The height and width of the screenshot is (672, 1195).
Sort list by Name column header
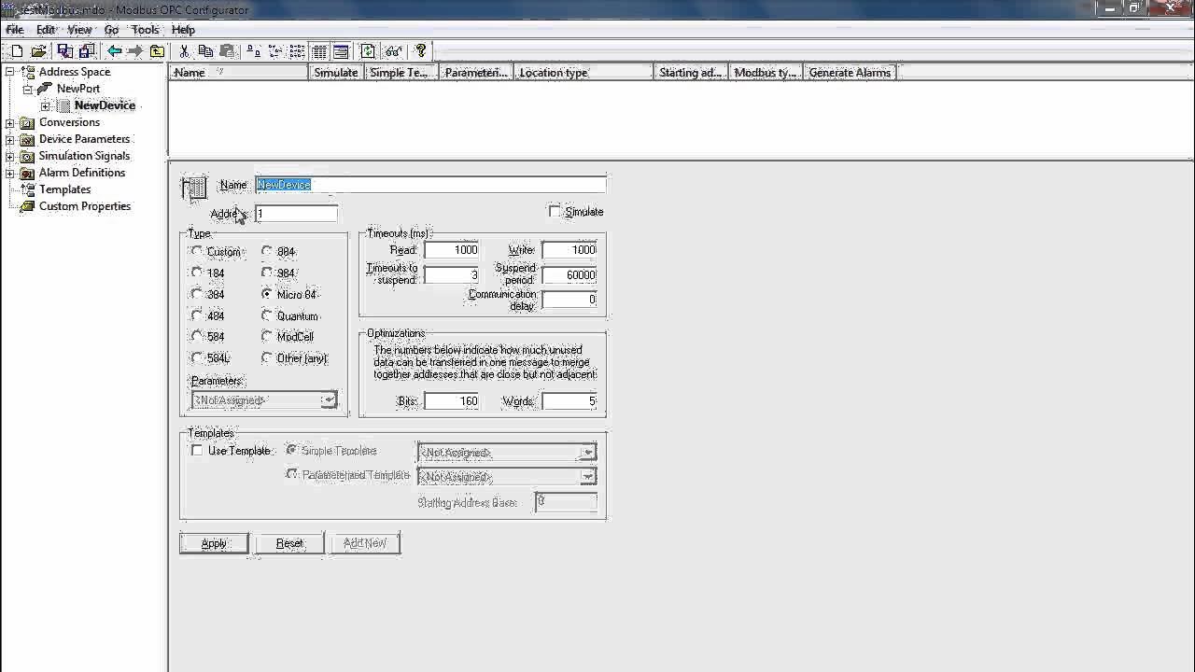pos(238,73)
